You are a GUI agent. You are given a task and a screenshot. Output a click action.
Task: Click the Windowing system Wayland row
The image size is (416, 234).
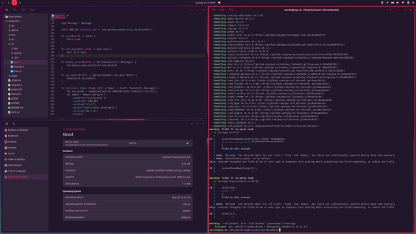tap(127, 217)
